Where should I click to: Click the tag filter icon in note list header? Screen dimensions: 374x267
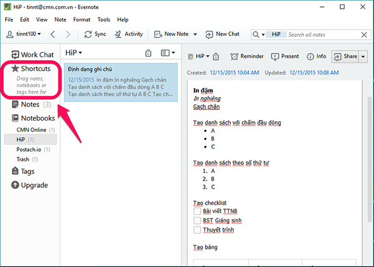tap(148, 53)
